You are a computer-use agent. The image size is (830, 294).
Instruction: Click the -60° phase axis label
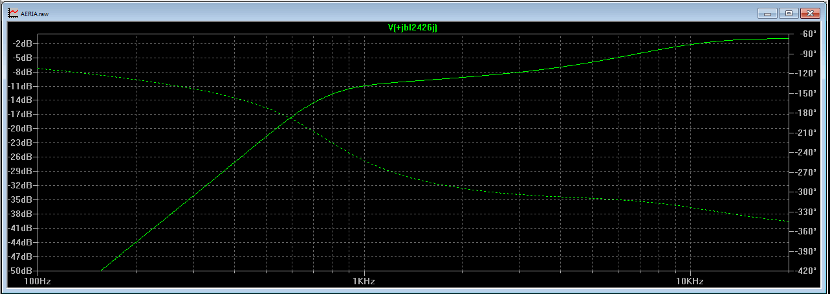point(809,34)
